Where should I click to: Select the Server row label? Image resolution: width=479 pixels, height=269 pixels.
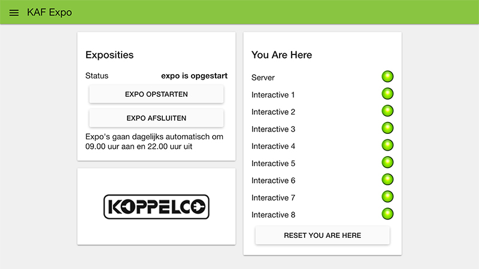pos(263,78)
